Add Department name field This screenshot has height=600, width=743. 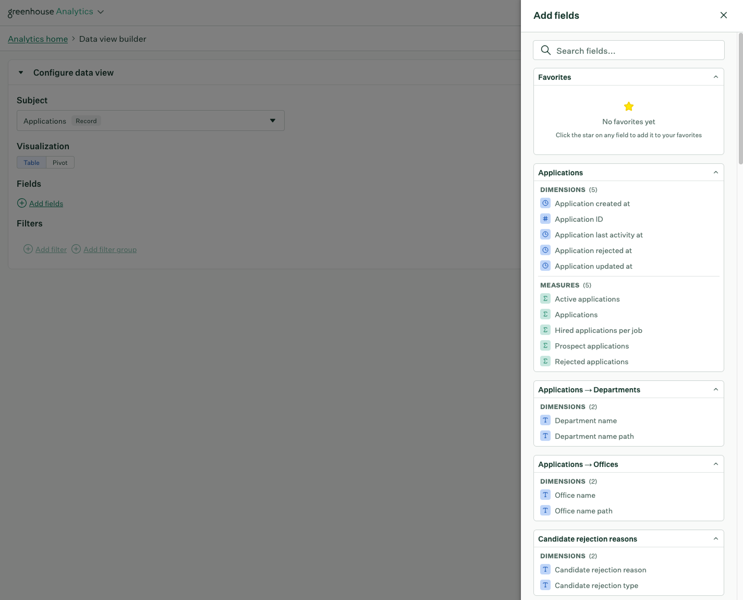point(586,421)
